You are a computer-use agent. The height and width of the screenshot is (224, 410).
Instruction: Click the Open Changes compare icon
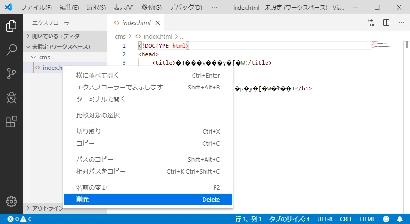coord(371,23)
